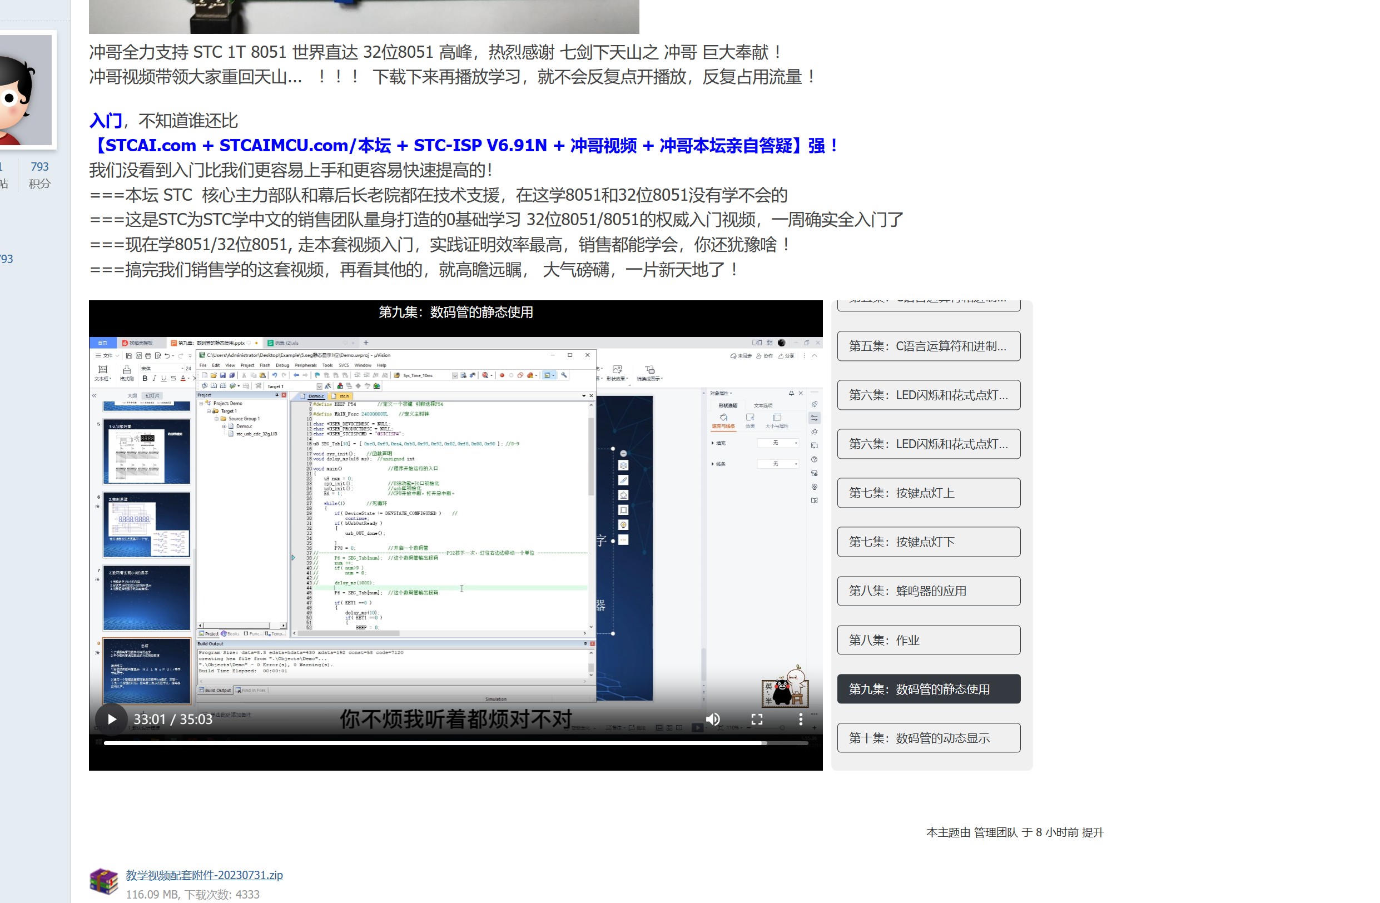Download 教学视频配套附件-20230731.zip attachment
This screenshot has height=903, width=1380.
[x=204, y=875]
